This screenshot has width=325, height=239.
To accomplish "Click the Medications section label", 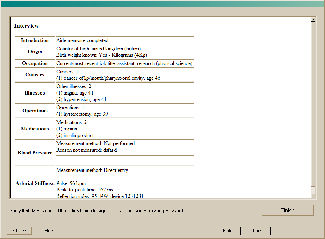I will click(35, 129).
